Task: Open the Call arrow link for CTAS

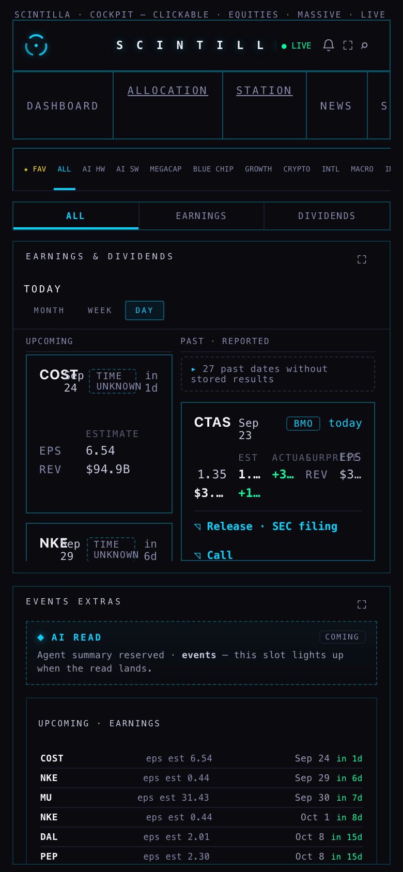Action: (x=213, y=555)
